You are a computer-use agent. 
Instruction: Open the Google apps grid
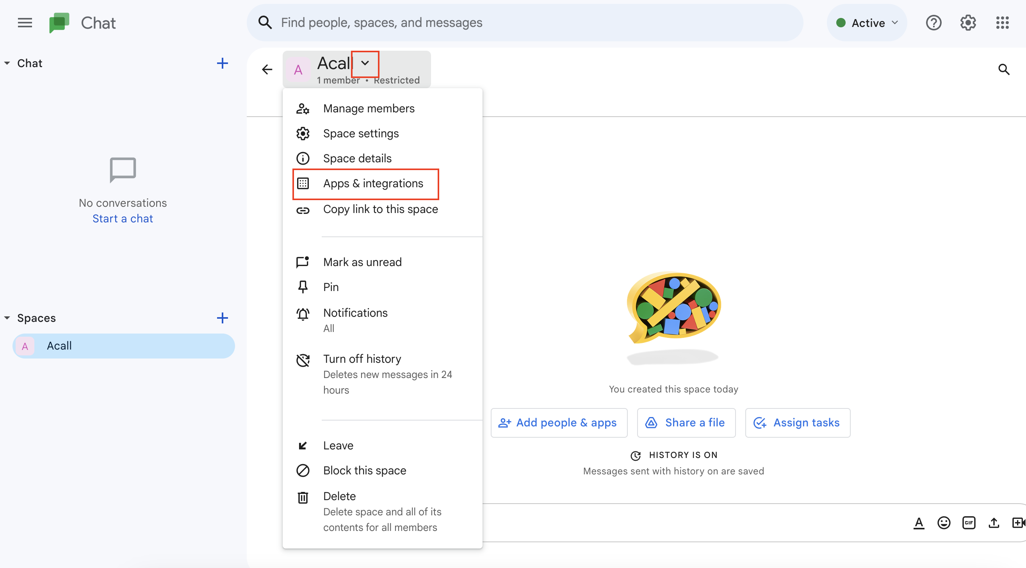pyautogui.click(x=1002, y=23)
